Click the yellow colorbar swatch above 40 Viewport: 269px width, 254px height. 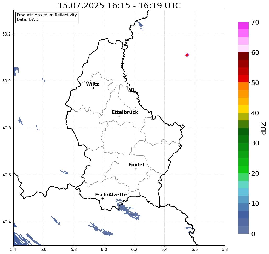(x=243, y=109)
